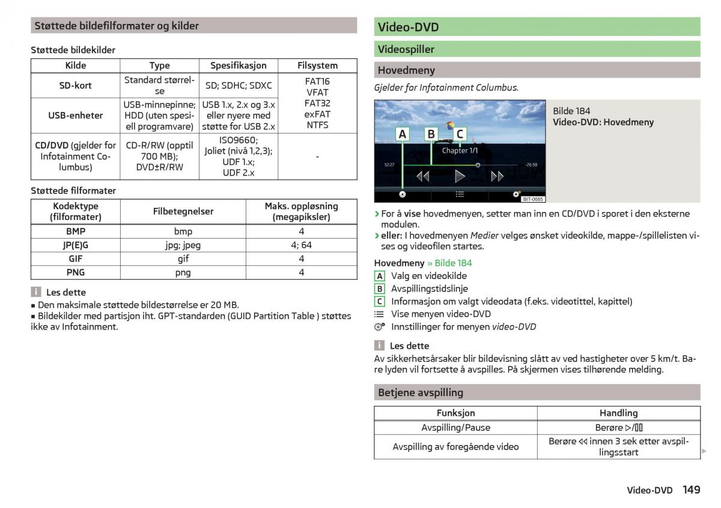Click the 'Hovedmeny' gray heading bar

[537, 70]
